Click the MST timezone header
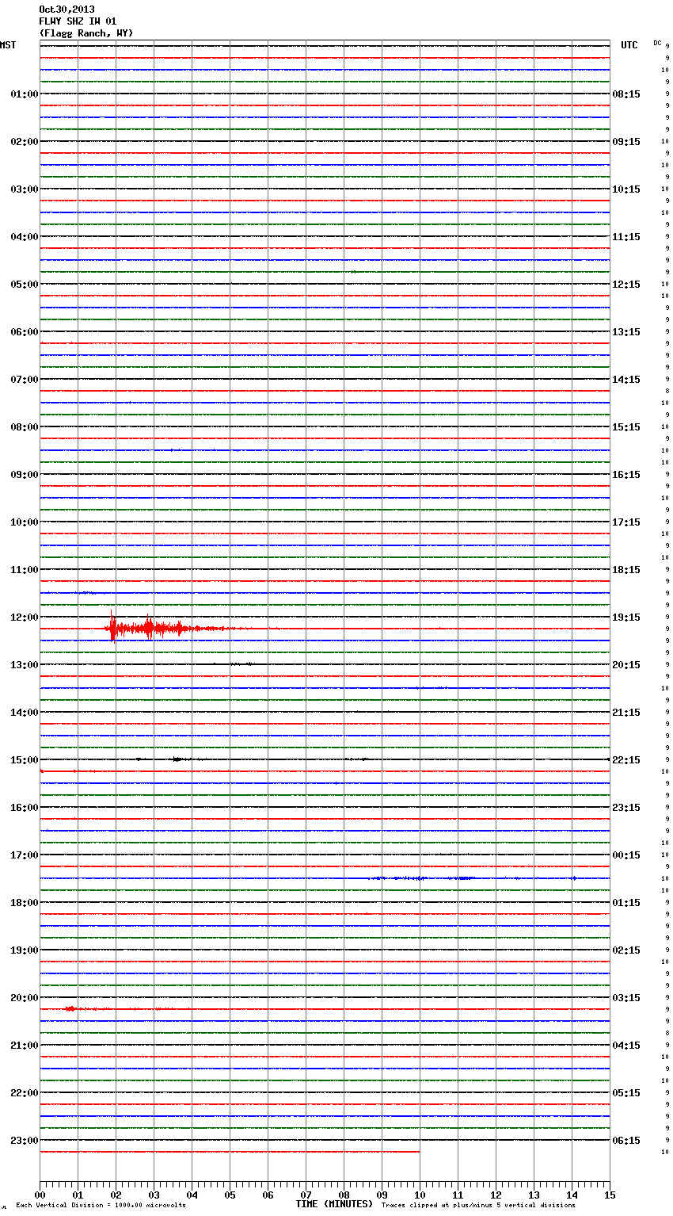Image resolution: width=673 pixels, height=1216 pixels. [x=8, y=45]
